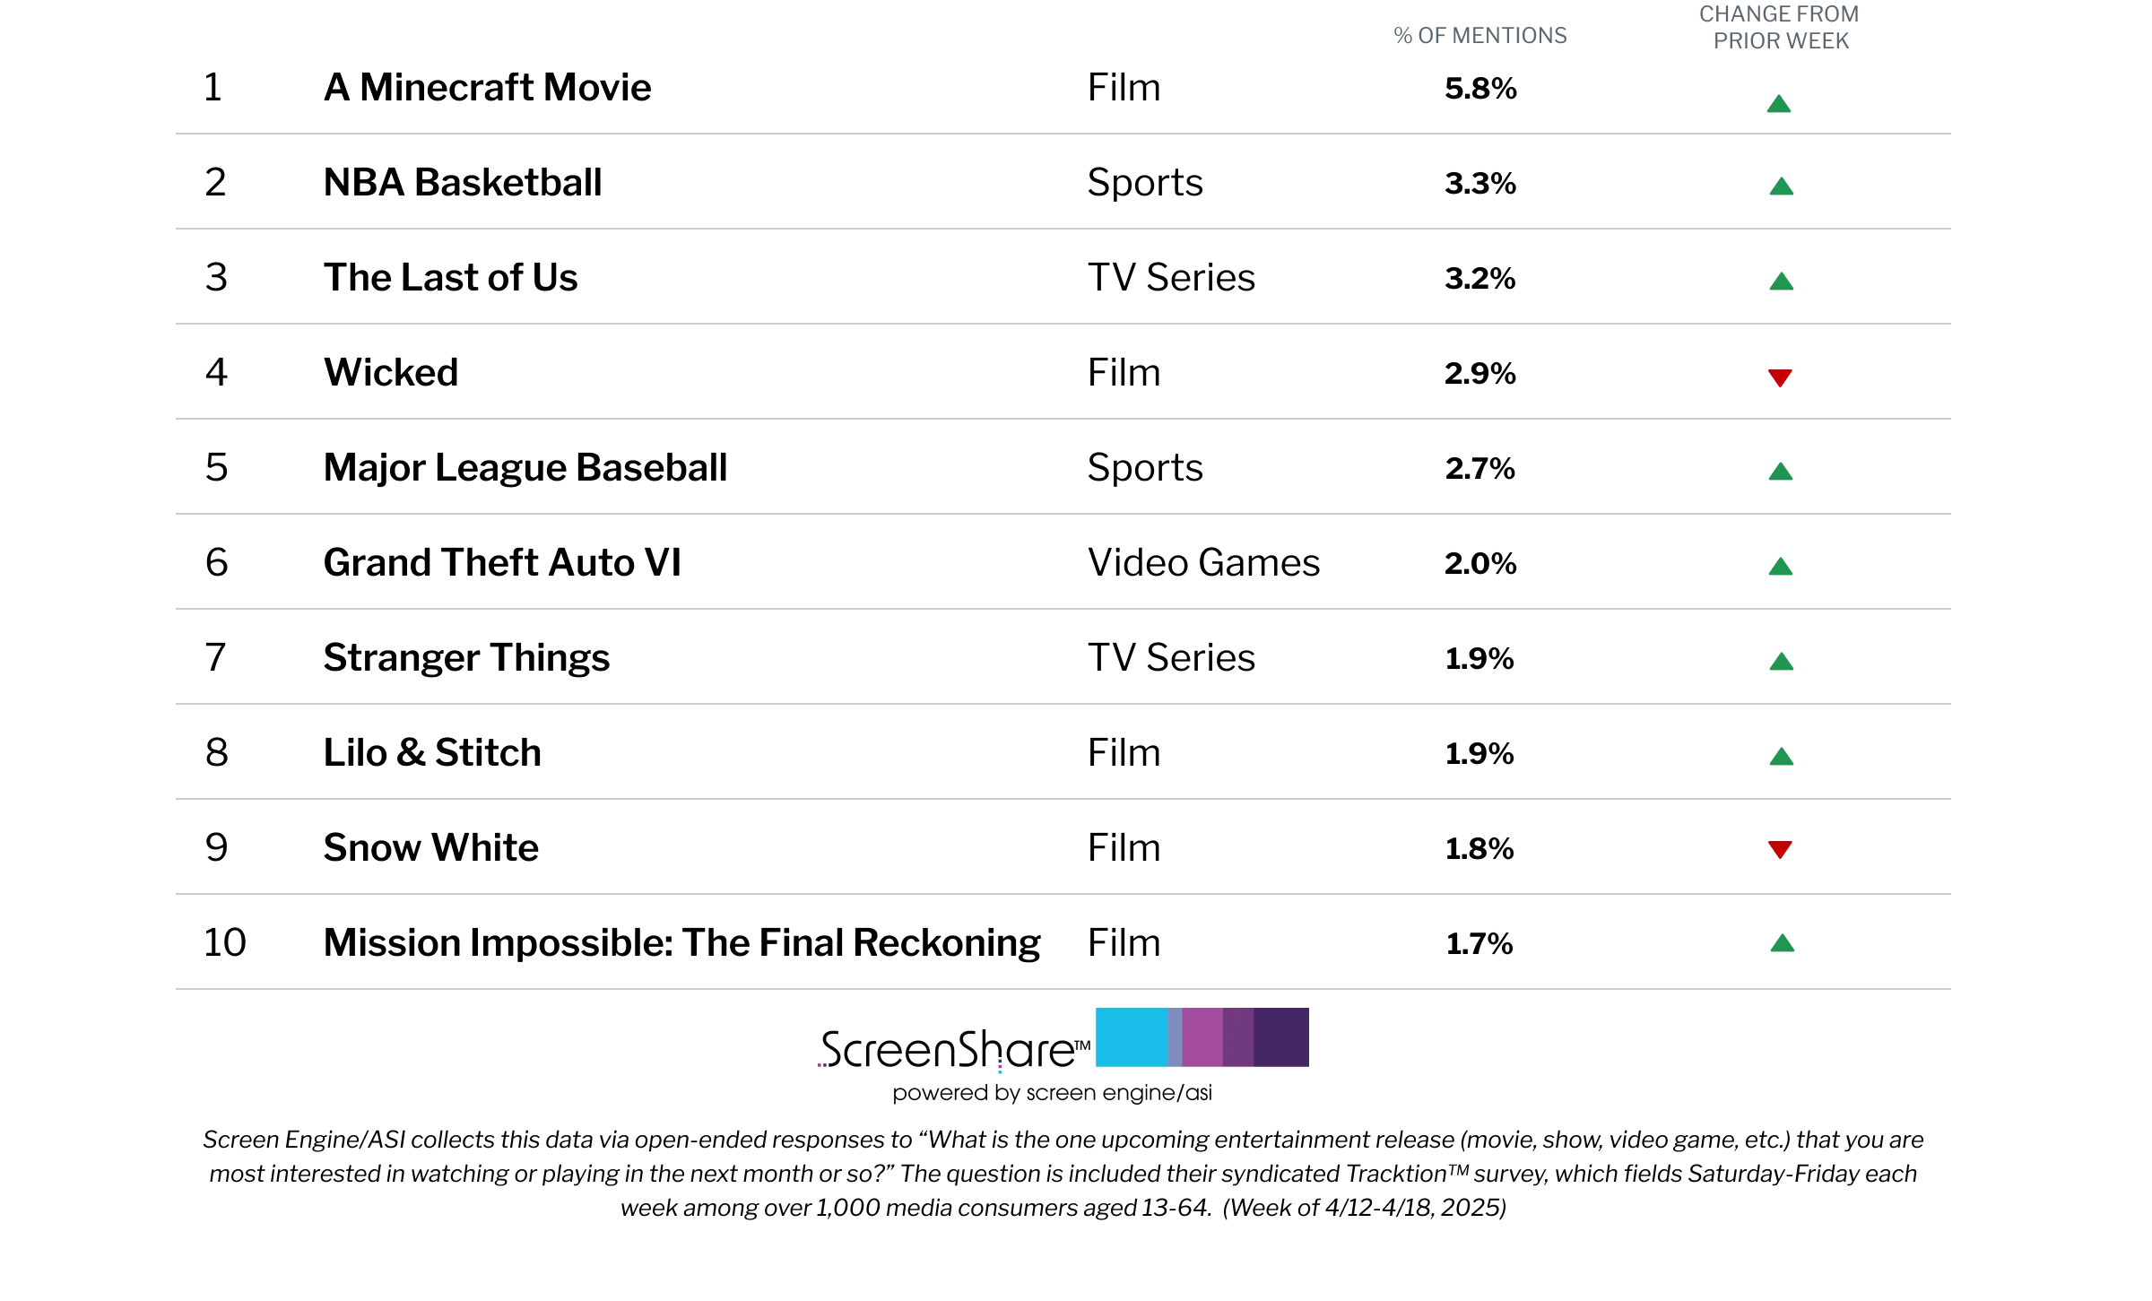Click rank number 9 in the list
Viewport: 2152px width, 1301px height.
coord(216,847)
